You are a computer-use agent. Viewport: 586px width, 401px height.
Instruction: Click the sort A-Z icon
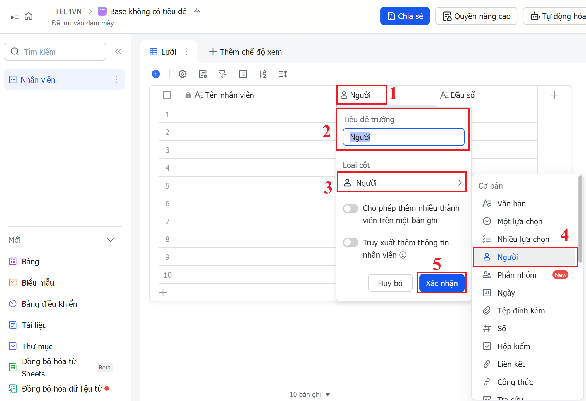pos(263,74)
